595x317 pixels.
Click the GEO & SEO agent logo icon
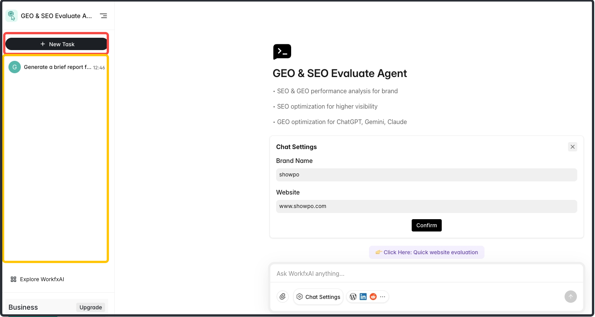(12, 16)
